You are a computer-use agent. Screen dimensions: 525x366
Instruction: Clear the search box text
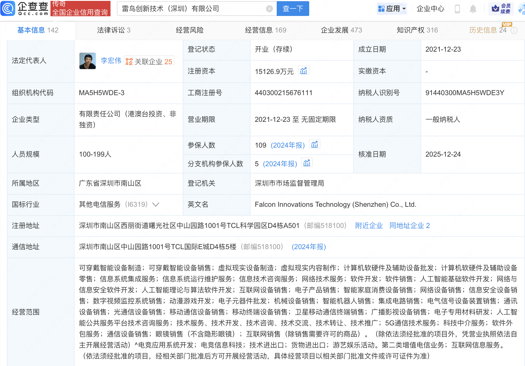click(269, 9)
